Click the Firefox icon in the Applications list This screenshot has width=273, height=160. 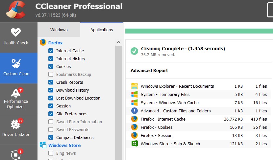[x=43, y=42]
